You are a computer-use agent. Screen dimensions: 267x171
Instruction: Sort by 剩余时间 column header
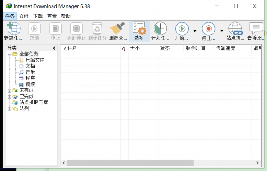199,49
